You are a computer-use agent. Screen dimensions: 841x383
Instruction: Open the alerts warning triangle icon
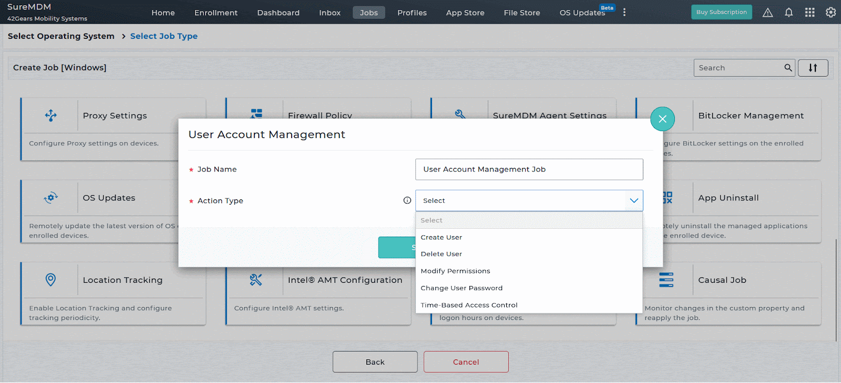(767, 13)
